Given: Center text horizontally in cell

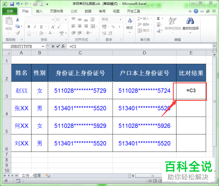Looking at the screenshot, I should click(80, 26).
